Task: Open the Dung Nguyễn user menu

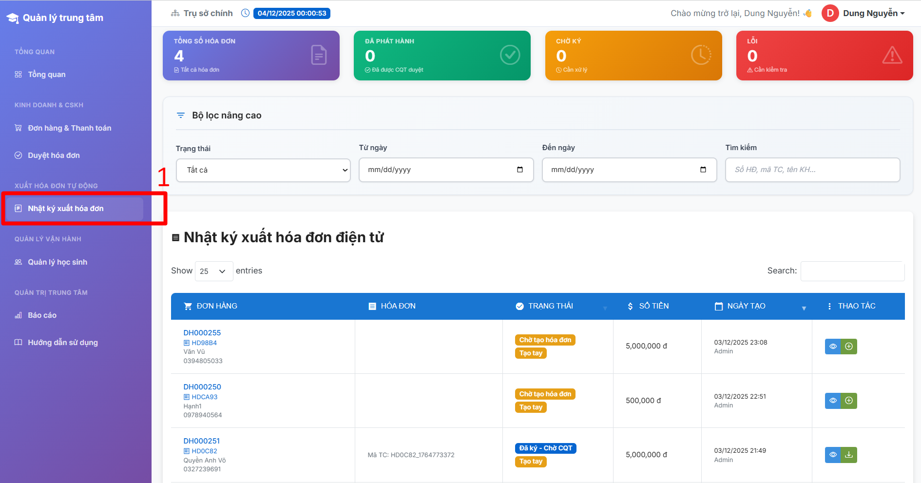Action: point(873,13)
